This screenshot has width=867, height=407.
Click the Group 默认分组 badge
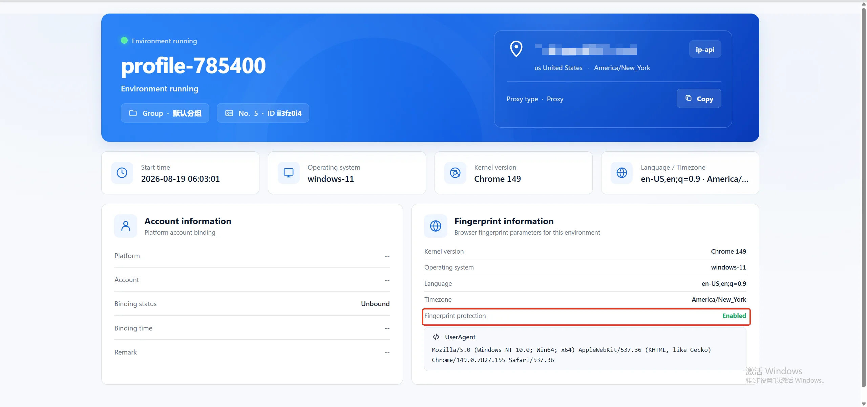tap(165, 113)
